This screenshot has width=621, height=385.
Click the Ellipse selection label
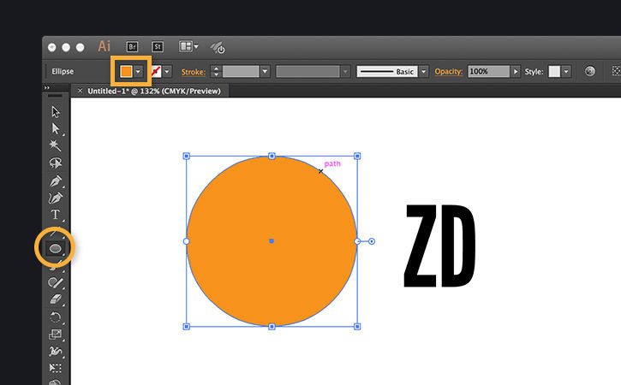(x=63, y=72)
